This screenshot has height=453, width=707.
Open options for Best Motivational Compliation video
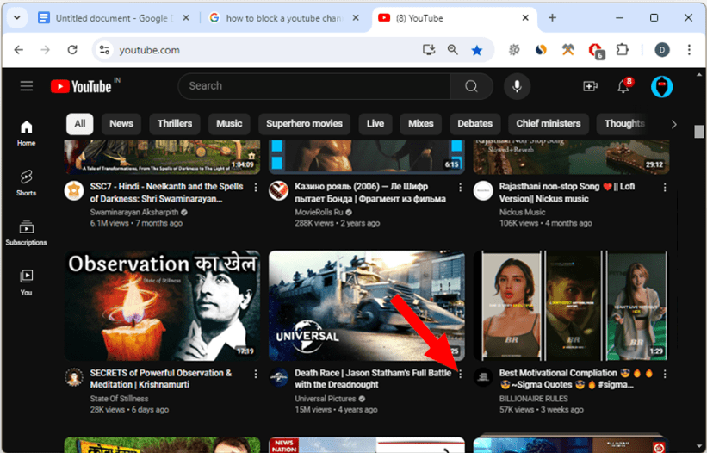[x=665, y=374]
